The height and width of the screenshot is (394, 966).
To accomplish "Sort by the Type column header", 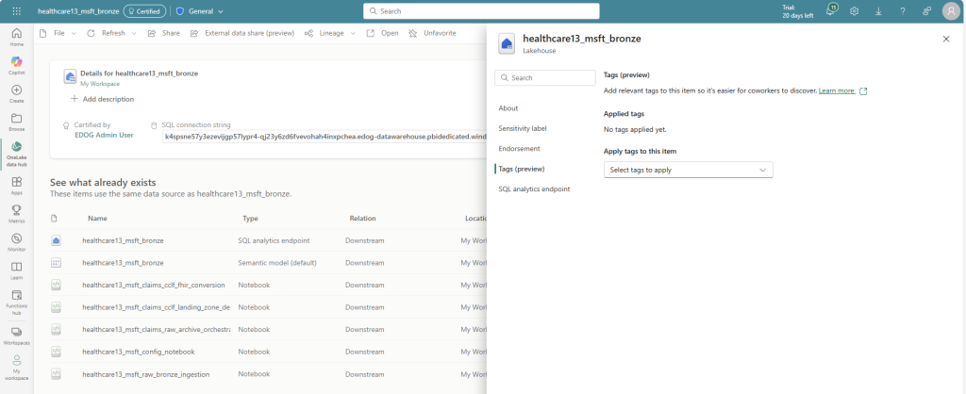I will pos(250,219).
